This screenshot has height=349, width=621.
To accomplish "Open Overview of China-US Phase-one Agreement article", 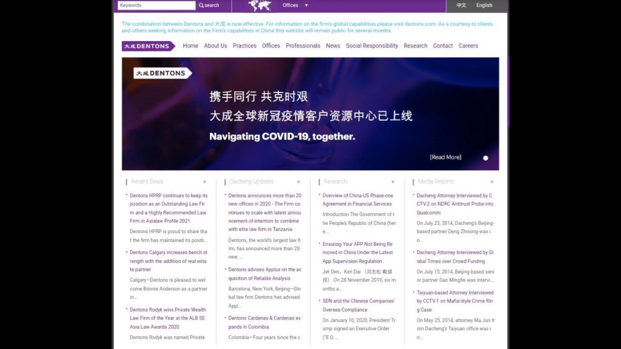I will (x=358, y=200).
